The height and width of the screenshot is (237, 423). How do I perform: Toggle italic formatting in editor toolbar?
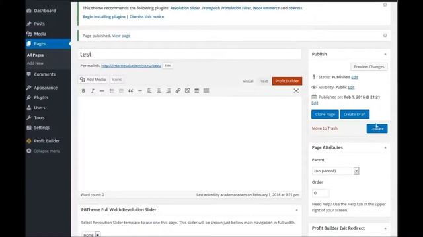[x=93, y=91]
